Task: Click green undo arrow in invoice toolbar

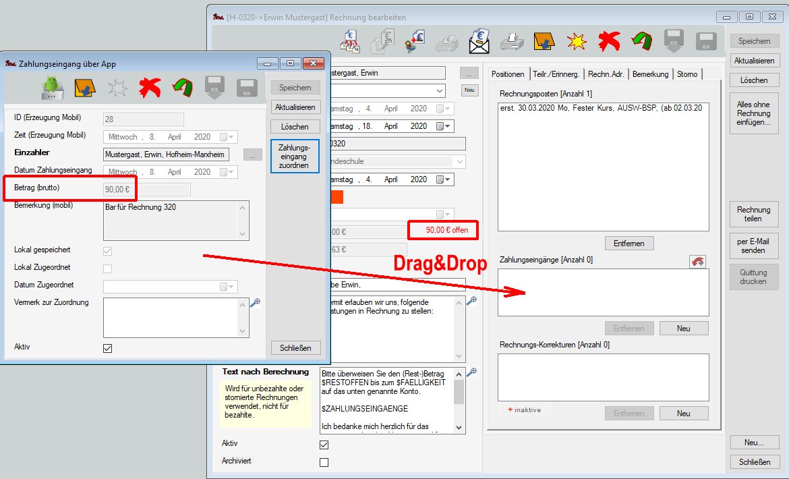Action: [641, 42]
